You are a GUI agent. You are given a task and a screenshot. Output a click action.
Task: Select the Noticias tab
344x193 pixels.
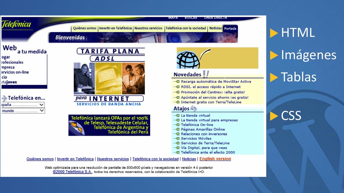pyautogui.click(x=215, y=28)
